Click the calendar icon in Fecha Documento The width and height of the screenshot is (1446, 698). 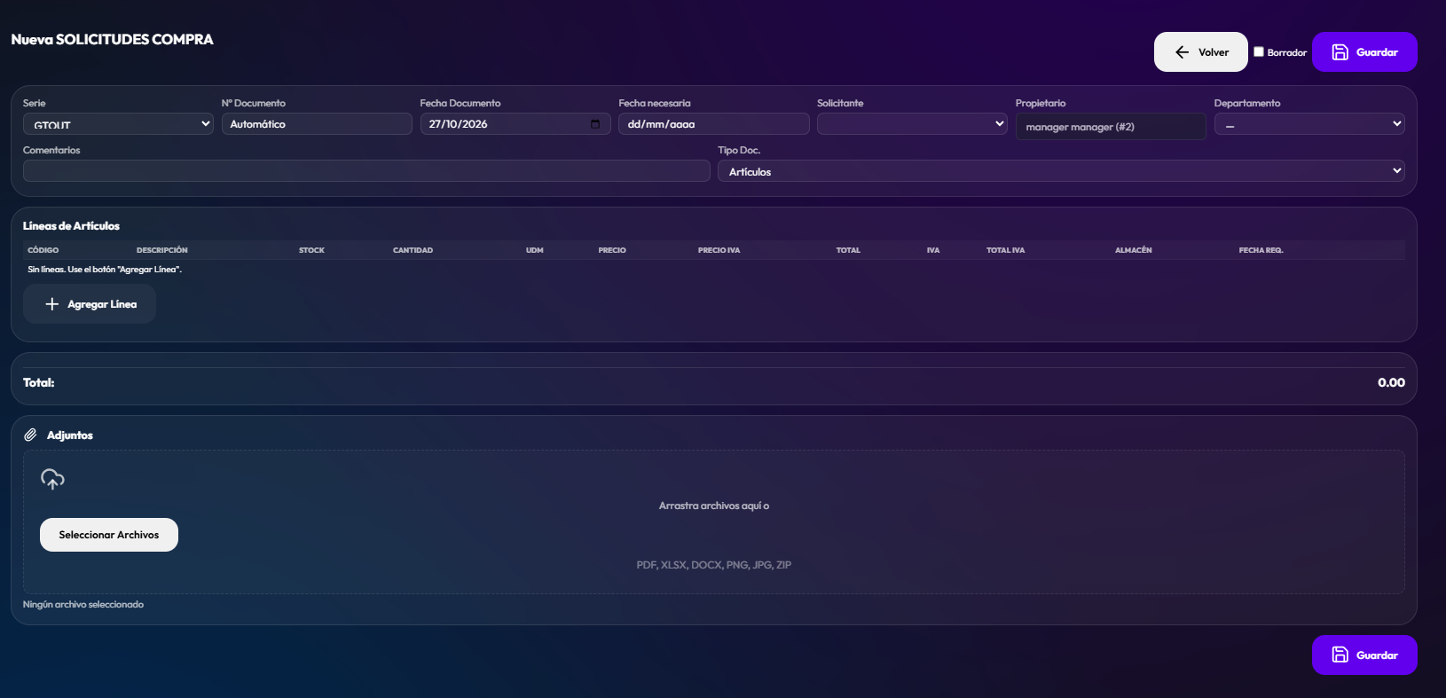(x=595, y=124)
